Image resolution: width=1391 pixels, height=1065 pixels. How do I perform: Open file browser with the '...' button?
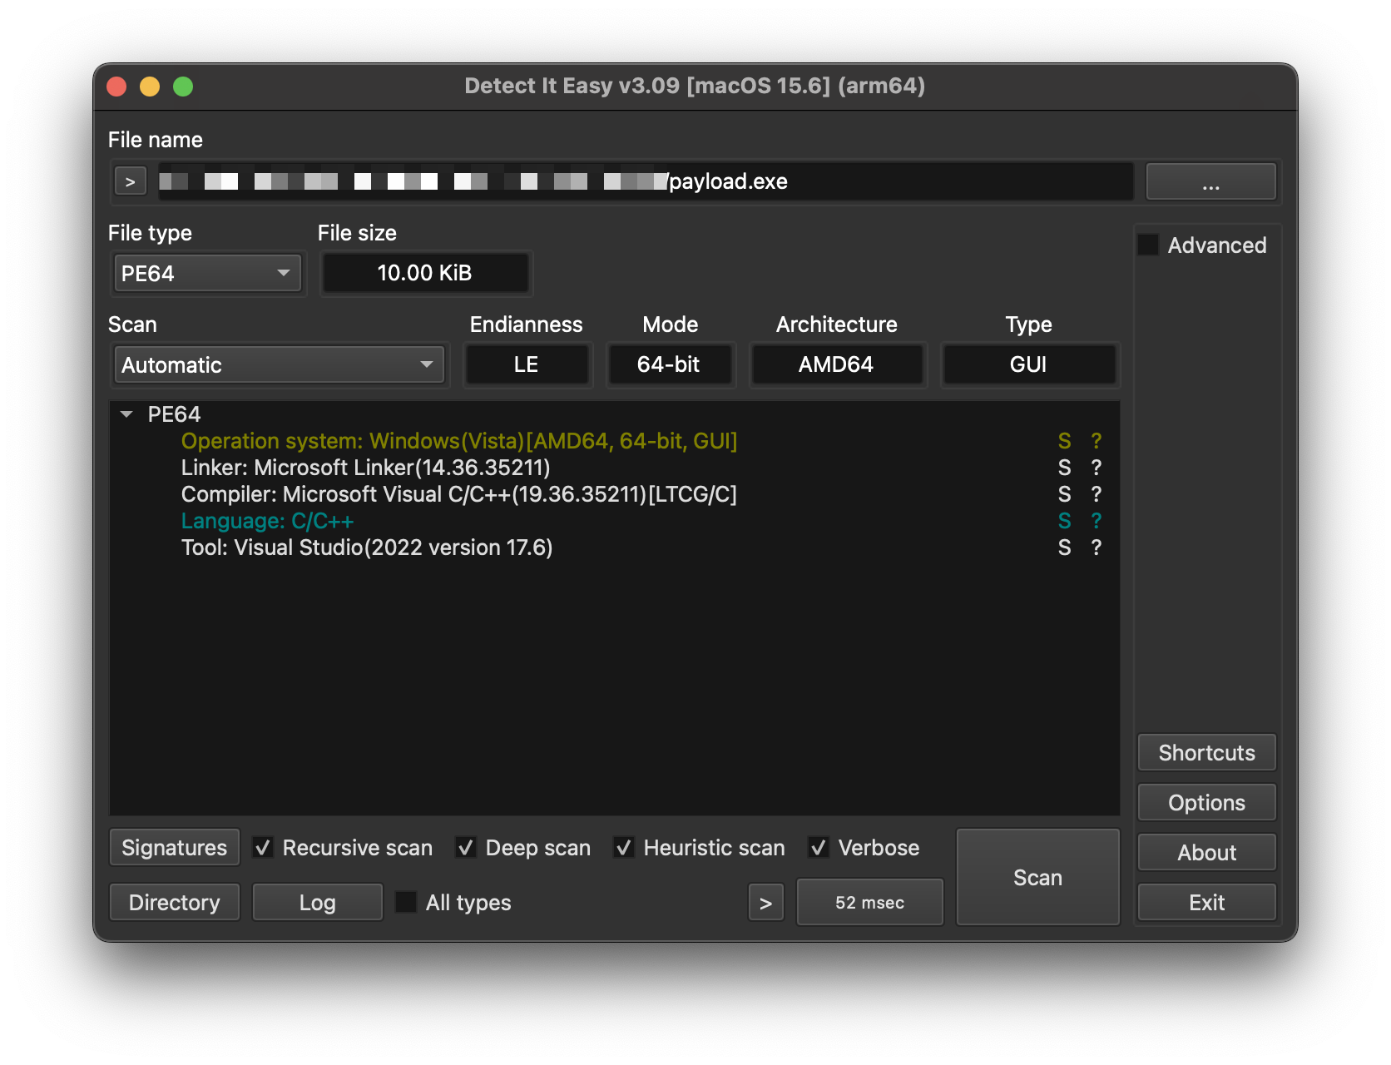coord(1210,181)
